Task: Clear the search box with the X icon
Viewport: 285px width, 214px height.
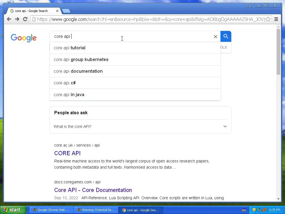Action: (x=215, y=37)
